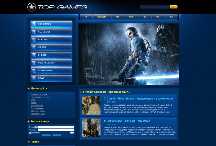Click the Counter Strike Source thumbnail image

(91, 105)
